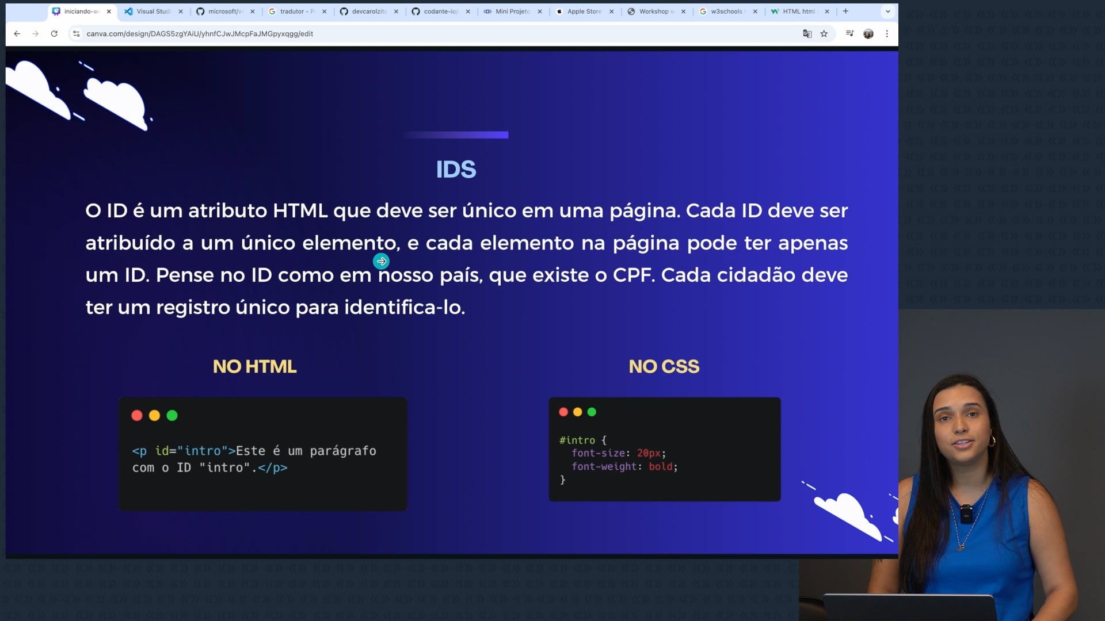This screenshot has width=1105, height=621.
Task: Open site information icon in address bar
Action: (77, 34)
